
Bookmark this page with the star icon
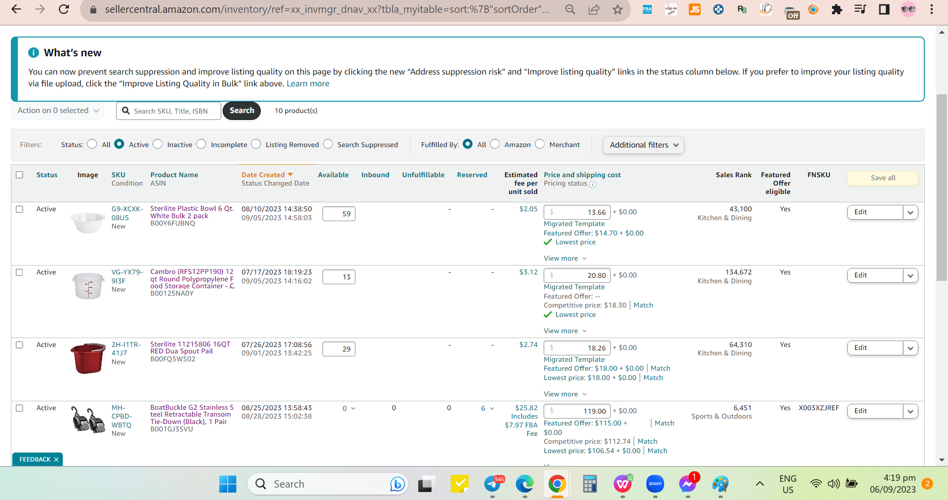click(x=618, y=9)
